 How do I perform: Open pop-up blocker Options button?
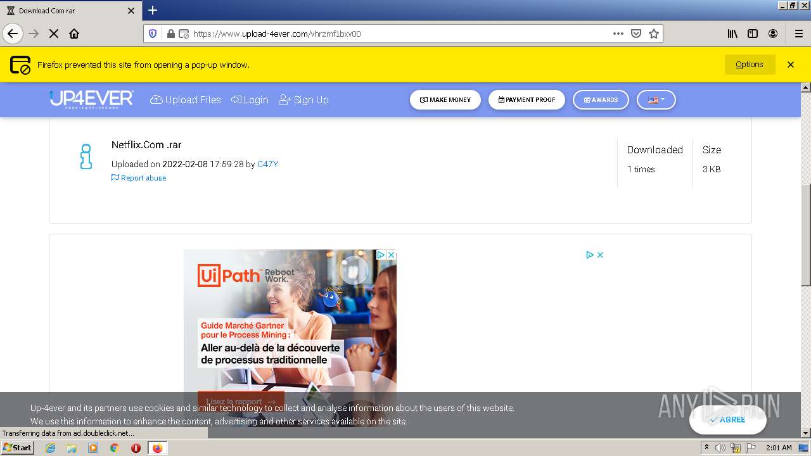(750, 65)
